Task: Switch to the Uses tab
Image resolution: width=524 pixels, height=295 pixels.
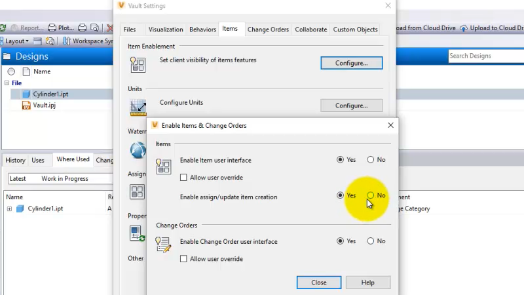Action: [x=38, y=160]
